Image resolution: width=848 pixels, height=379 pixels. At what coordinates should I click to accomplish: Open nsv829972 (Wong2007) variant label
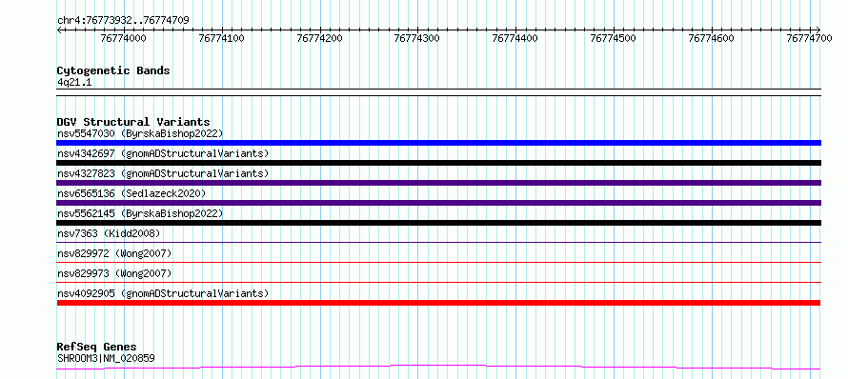pyautogui.click(x=114, y=253)
